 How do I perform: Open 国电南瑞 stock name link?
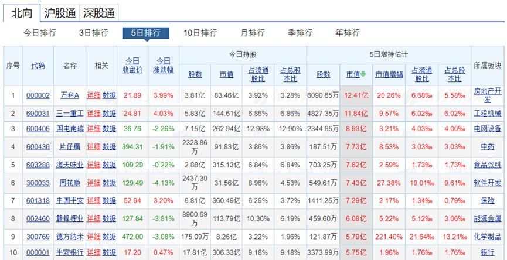point(70,129)
